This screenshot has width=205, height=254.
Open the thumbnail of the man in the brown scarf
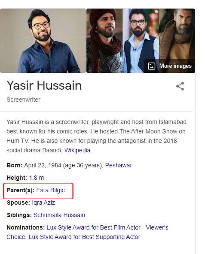click(177, 34)
